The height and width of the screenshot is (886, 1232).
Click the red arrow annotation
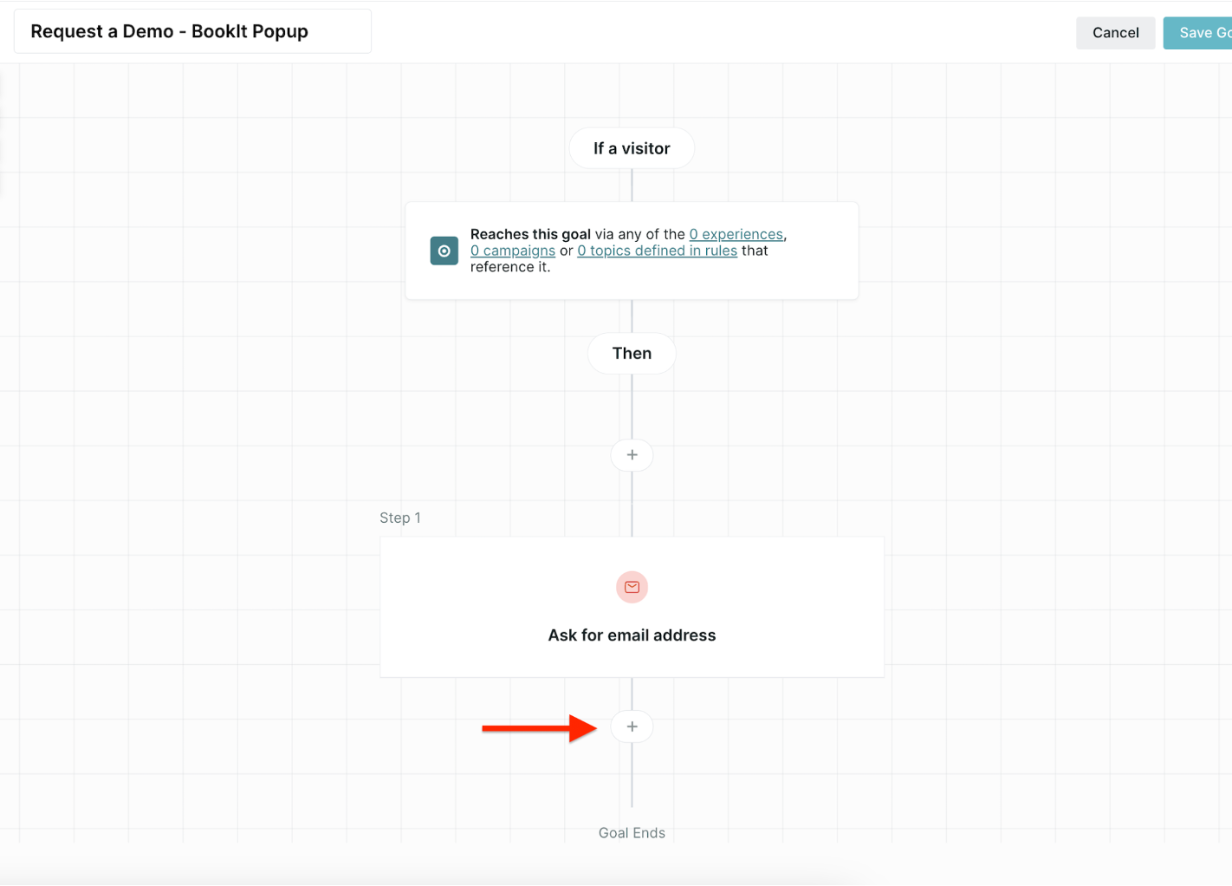pyautogui.click(x=539, y=728)
